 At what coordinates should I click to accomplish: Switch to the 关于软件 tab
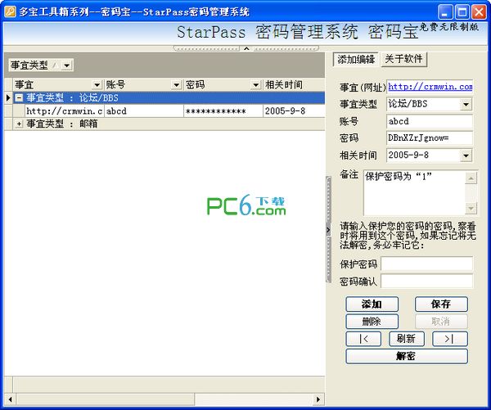click(x=403, y=59)
